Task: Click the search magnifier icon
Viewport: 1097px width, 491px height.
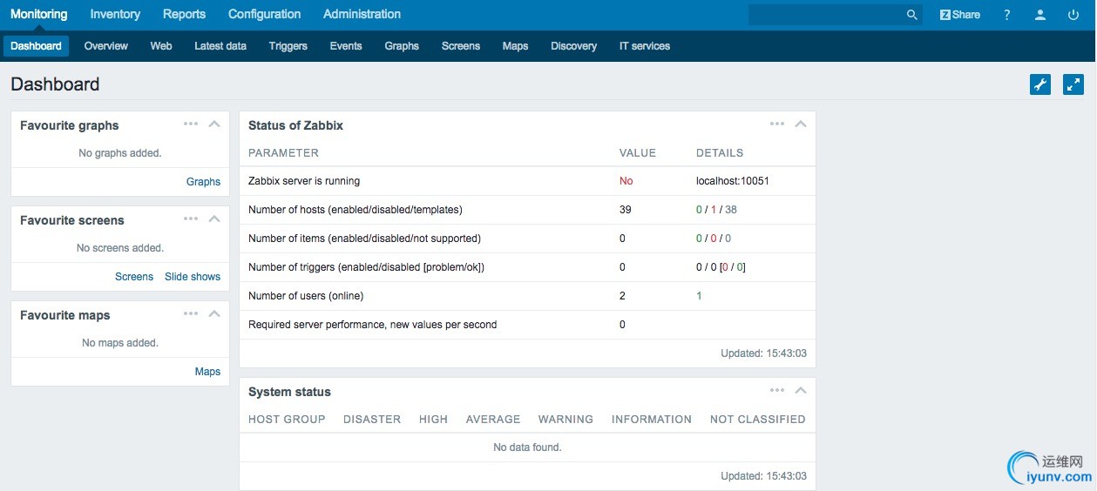Action: (x=911, y=15)
